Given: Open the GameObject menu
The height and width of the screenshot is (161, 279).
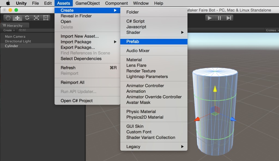Looking at the screenshot, I should click(x=87, y=3).
